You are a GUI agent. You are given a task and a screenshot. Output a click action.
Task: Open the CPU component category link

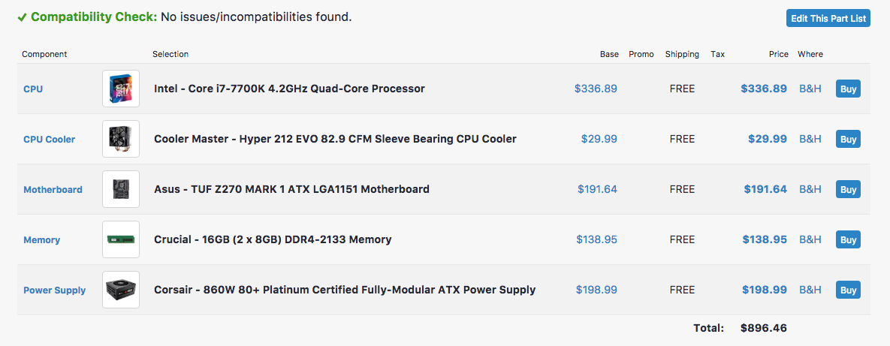click(33, 89)
